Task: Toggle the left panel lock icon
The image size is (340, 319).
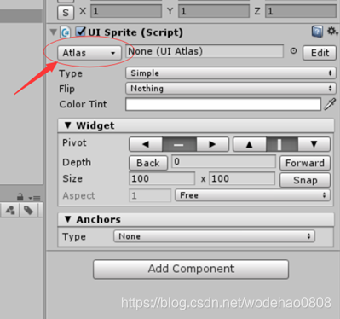Action: pos(20,197)
